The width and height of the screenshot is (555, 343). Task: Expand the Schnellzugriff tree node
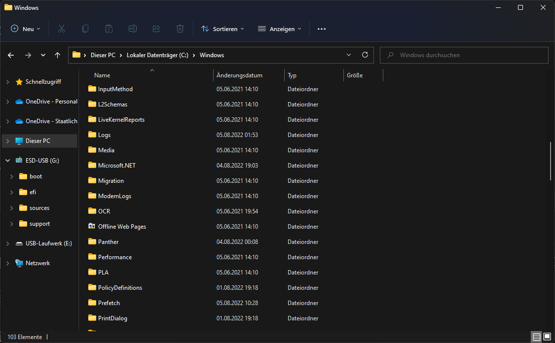tap(8, 82)
